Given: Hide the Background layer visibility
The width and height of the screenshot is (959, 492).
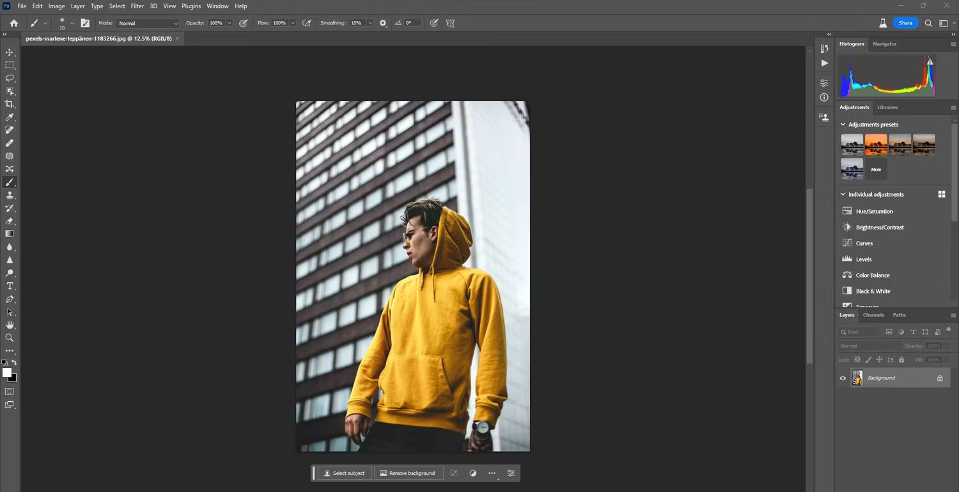Looking at the screenshot, I should [x=843, y=378].
